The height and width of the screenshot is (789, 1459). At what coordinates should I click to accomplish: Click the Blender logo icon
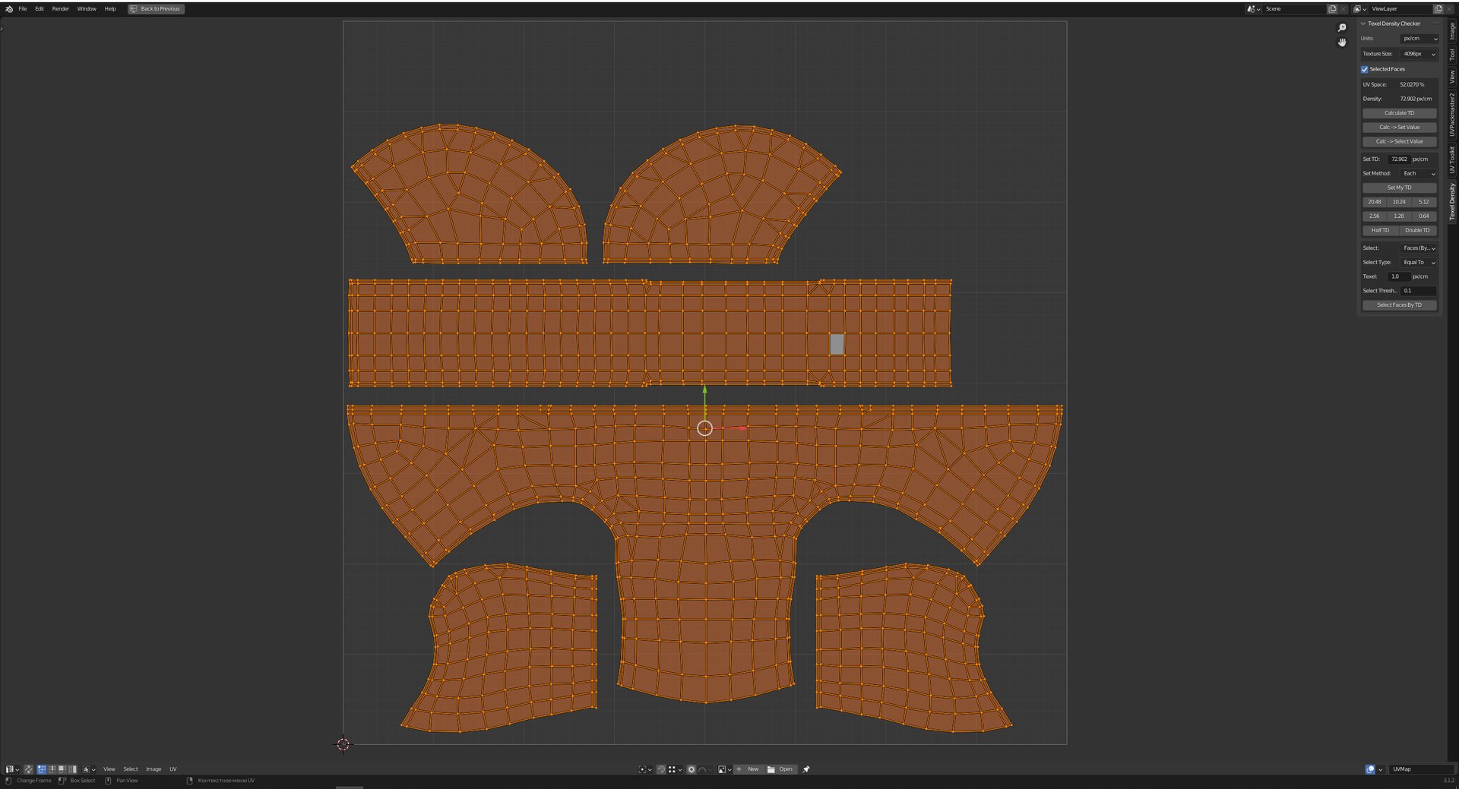9,9
